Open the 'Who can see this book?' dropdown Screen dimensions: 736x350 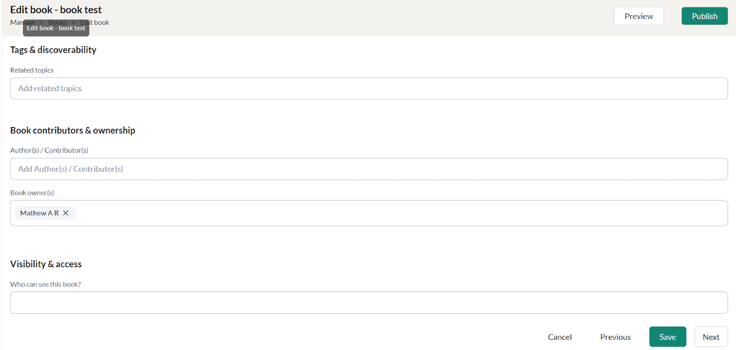click(369, 303)
